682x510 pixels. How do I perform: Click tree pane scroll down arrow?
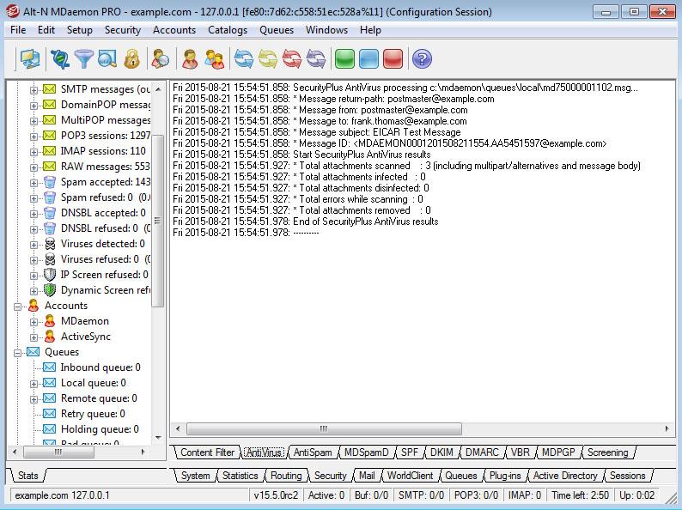(158, 437)
